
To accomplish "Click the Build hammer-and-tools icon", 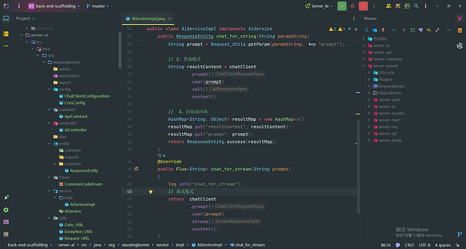I will 398,6.
